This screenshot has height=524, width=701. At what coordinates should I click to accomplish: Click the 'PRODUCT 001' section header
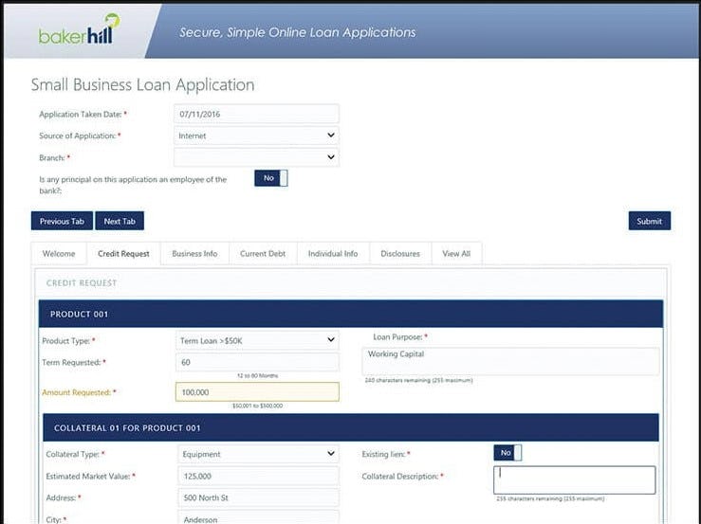(x=351, y=314)
